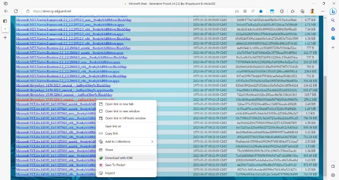This screenshot has width=339, height=180.
Task: Add a new sidebar app with plus
Action: (333, 47)
